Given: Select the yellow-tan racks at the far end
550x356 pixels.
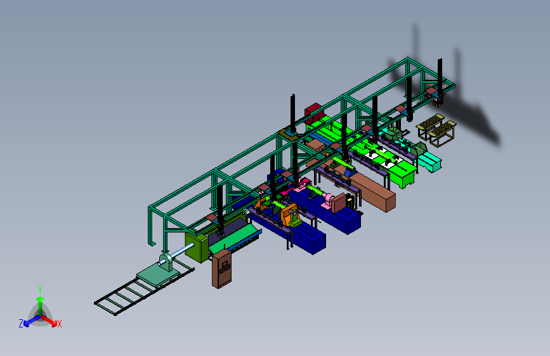Looking at the screenshot, I should pyautogui.click(x=436, y=129).
